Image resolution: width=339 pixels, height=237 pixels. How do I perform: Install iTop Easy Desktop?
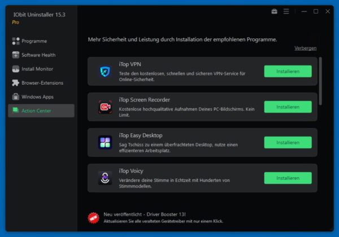(x=288, y=142)
